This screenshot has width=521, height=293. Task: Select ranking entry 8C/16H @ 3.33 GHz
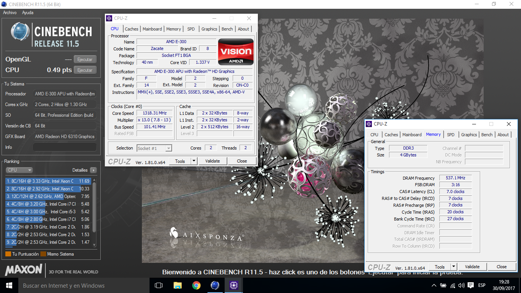point(48,181)
